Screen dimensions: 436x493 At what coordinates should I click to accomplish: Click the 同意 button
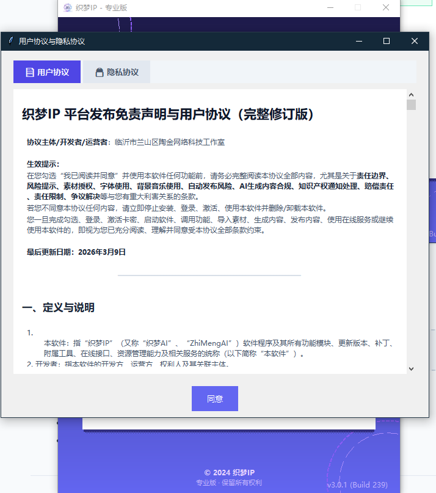(215, 399)
